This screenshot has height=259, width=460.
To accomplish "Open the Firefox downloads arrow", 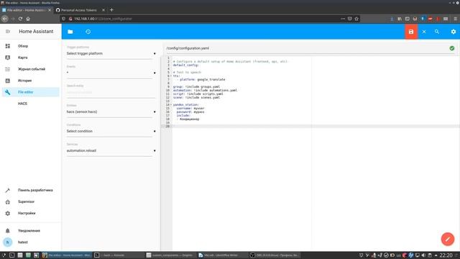I will coord(392,19).
